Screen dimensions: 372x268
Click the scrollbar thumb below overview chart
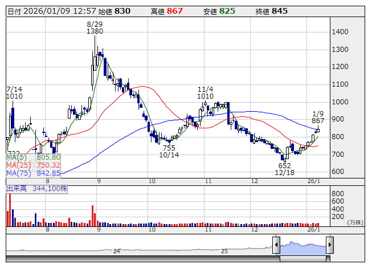[x=302, y=259]
